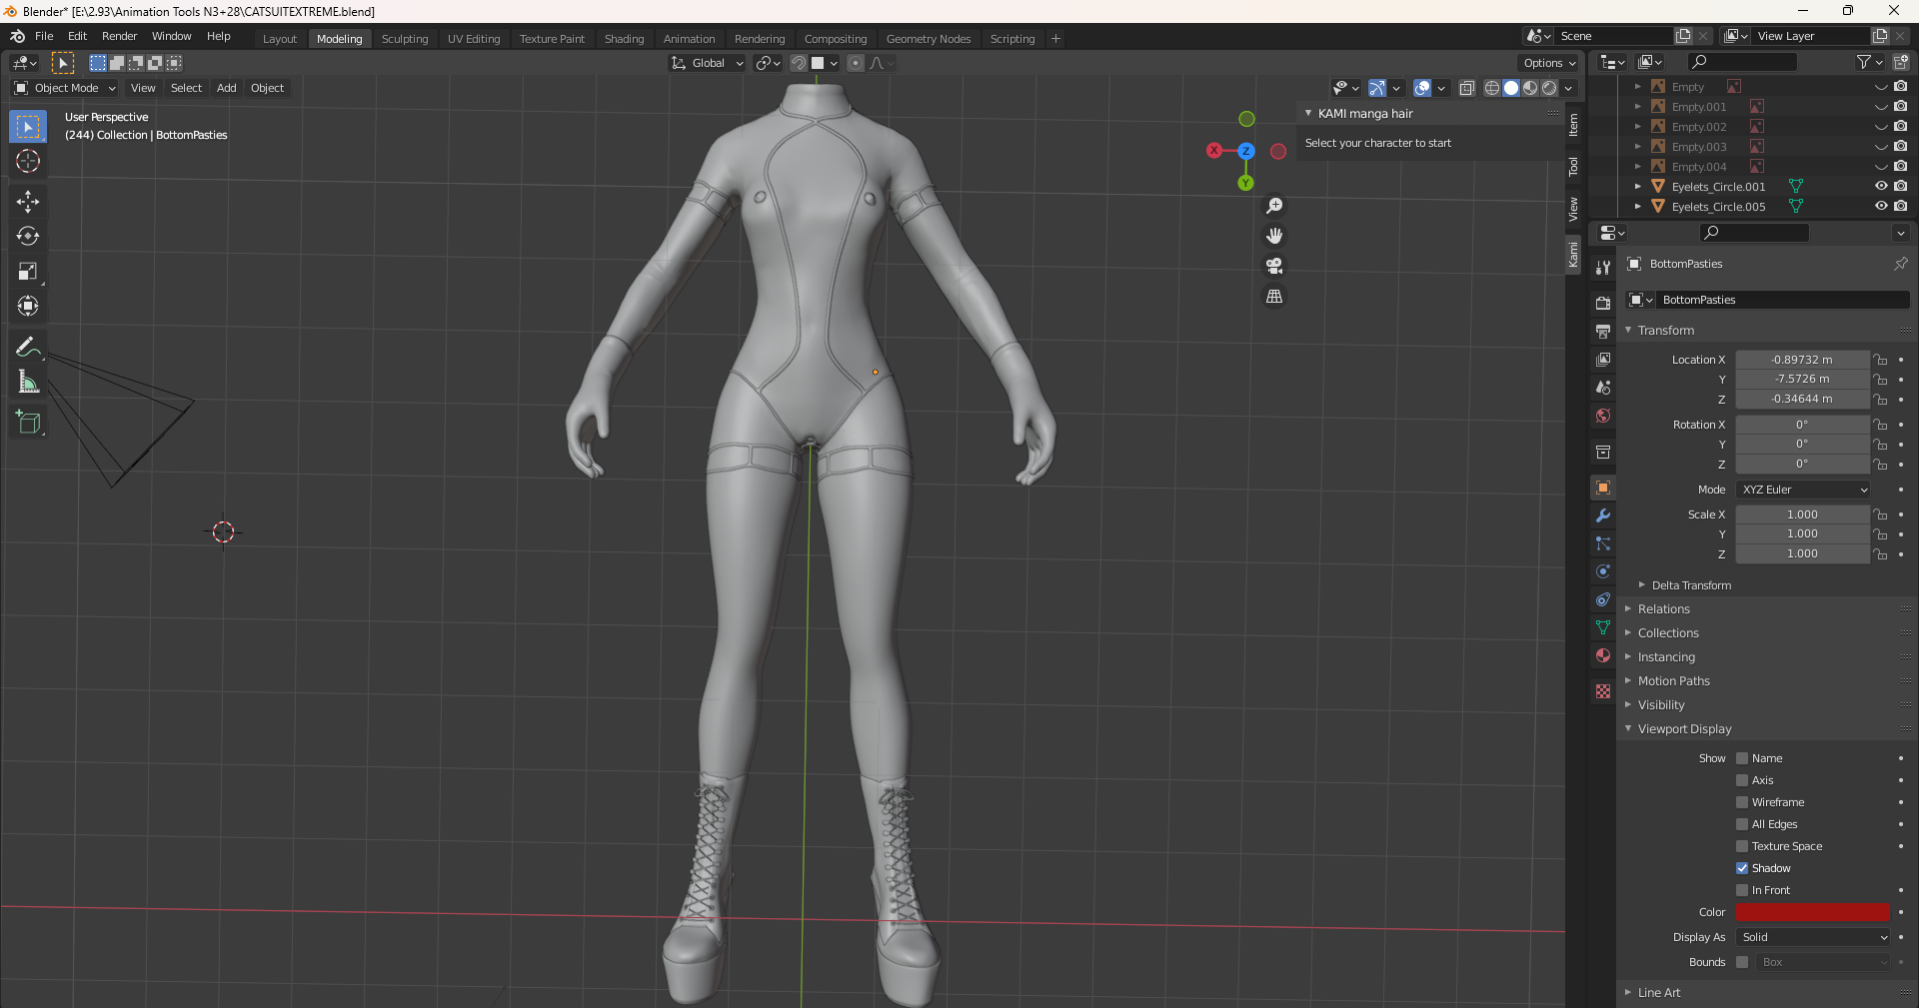
Task: Open the Object Data green triangle tab
Action: (x=1603, y=627)
